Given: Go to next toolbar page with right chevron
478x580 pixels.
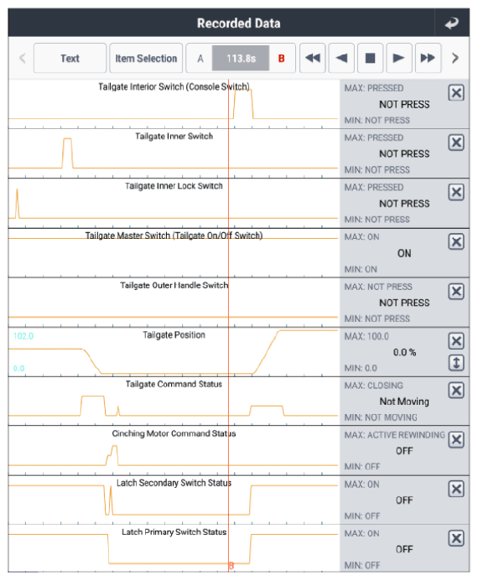Looking at the screenshot, I should coord(455,58).
